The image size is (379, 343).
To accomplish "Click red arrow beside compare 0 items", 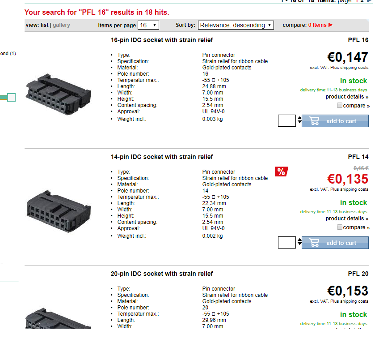I will [x=331, y=25].
